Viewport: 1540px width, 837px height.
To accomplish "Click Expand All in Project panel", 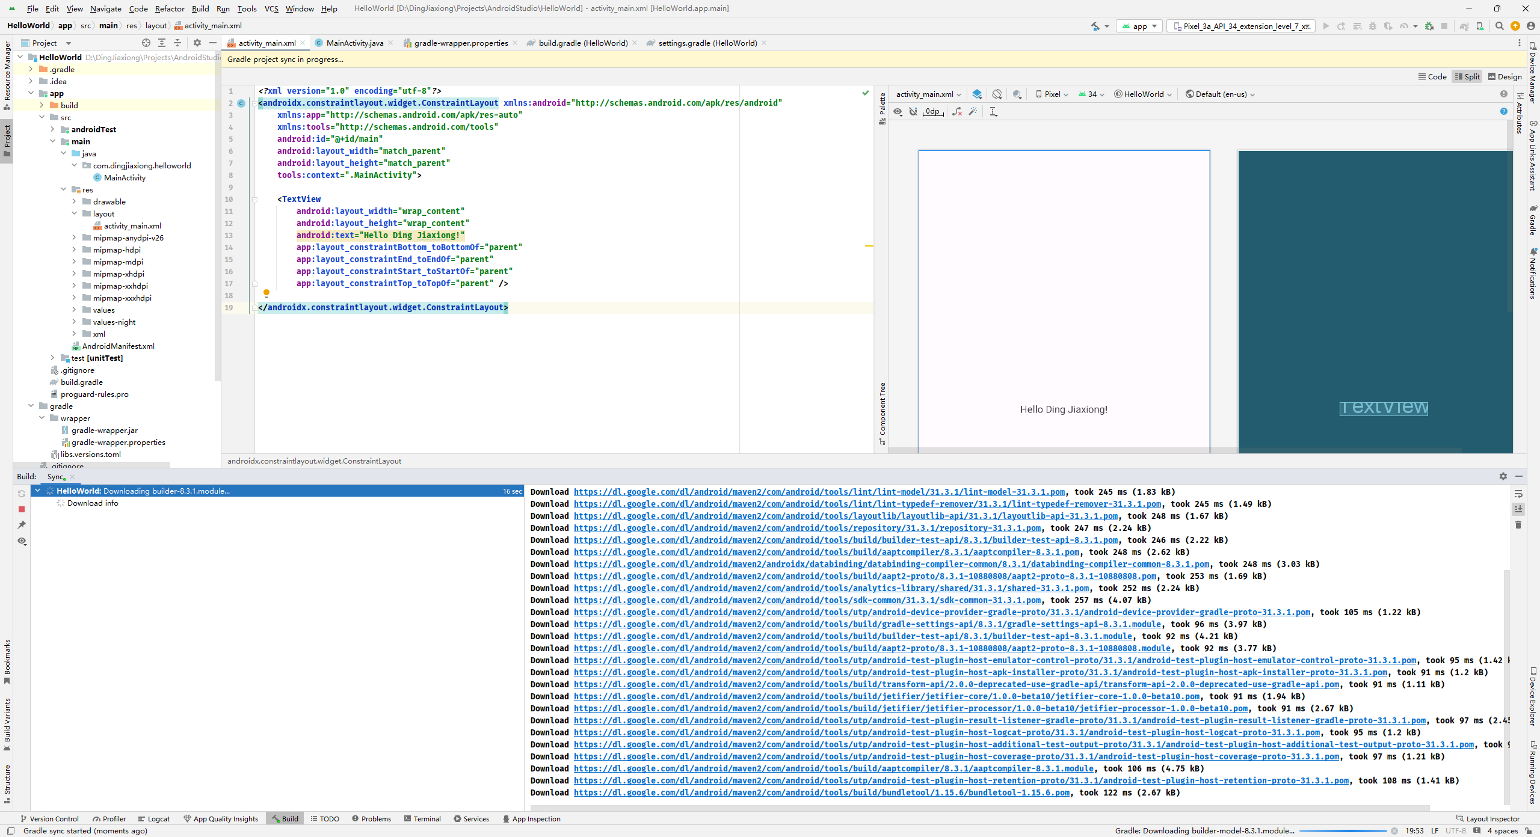I will [x=162, y=43].
